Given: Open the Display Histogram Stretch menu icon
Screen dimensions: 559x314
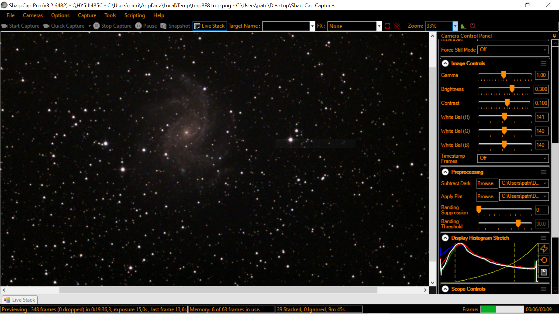Looking at the screenshot, I should (x=543, y=238).
